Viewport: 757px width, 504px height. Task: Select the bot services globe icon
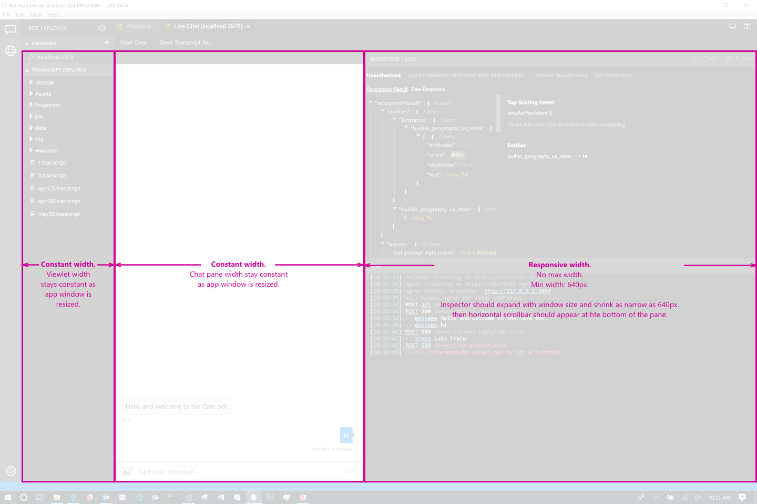(11, 51)
